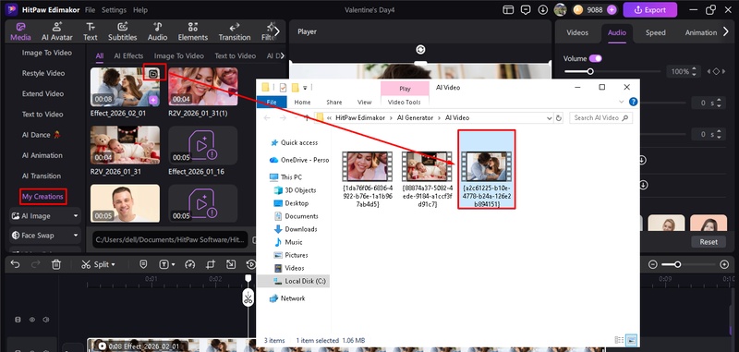
Task: Open the user profile avatar
Action: pos(560,9)
